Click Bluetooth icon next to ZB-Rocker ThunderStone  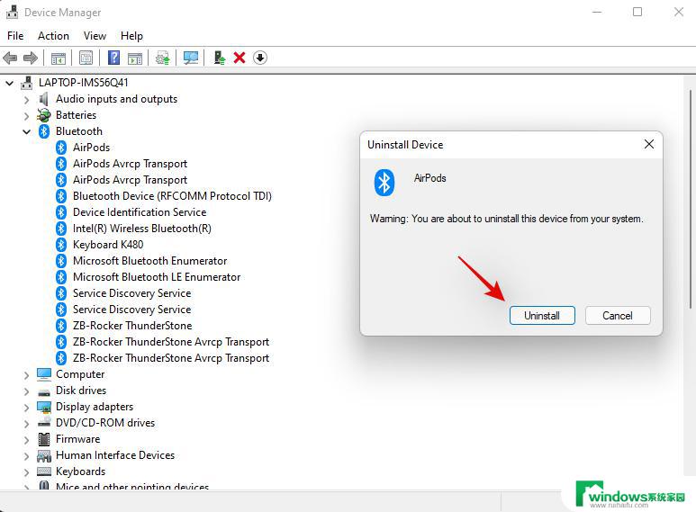(61, 326)
